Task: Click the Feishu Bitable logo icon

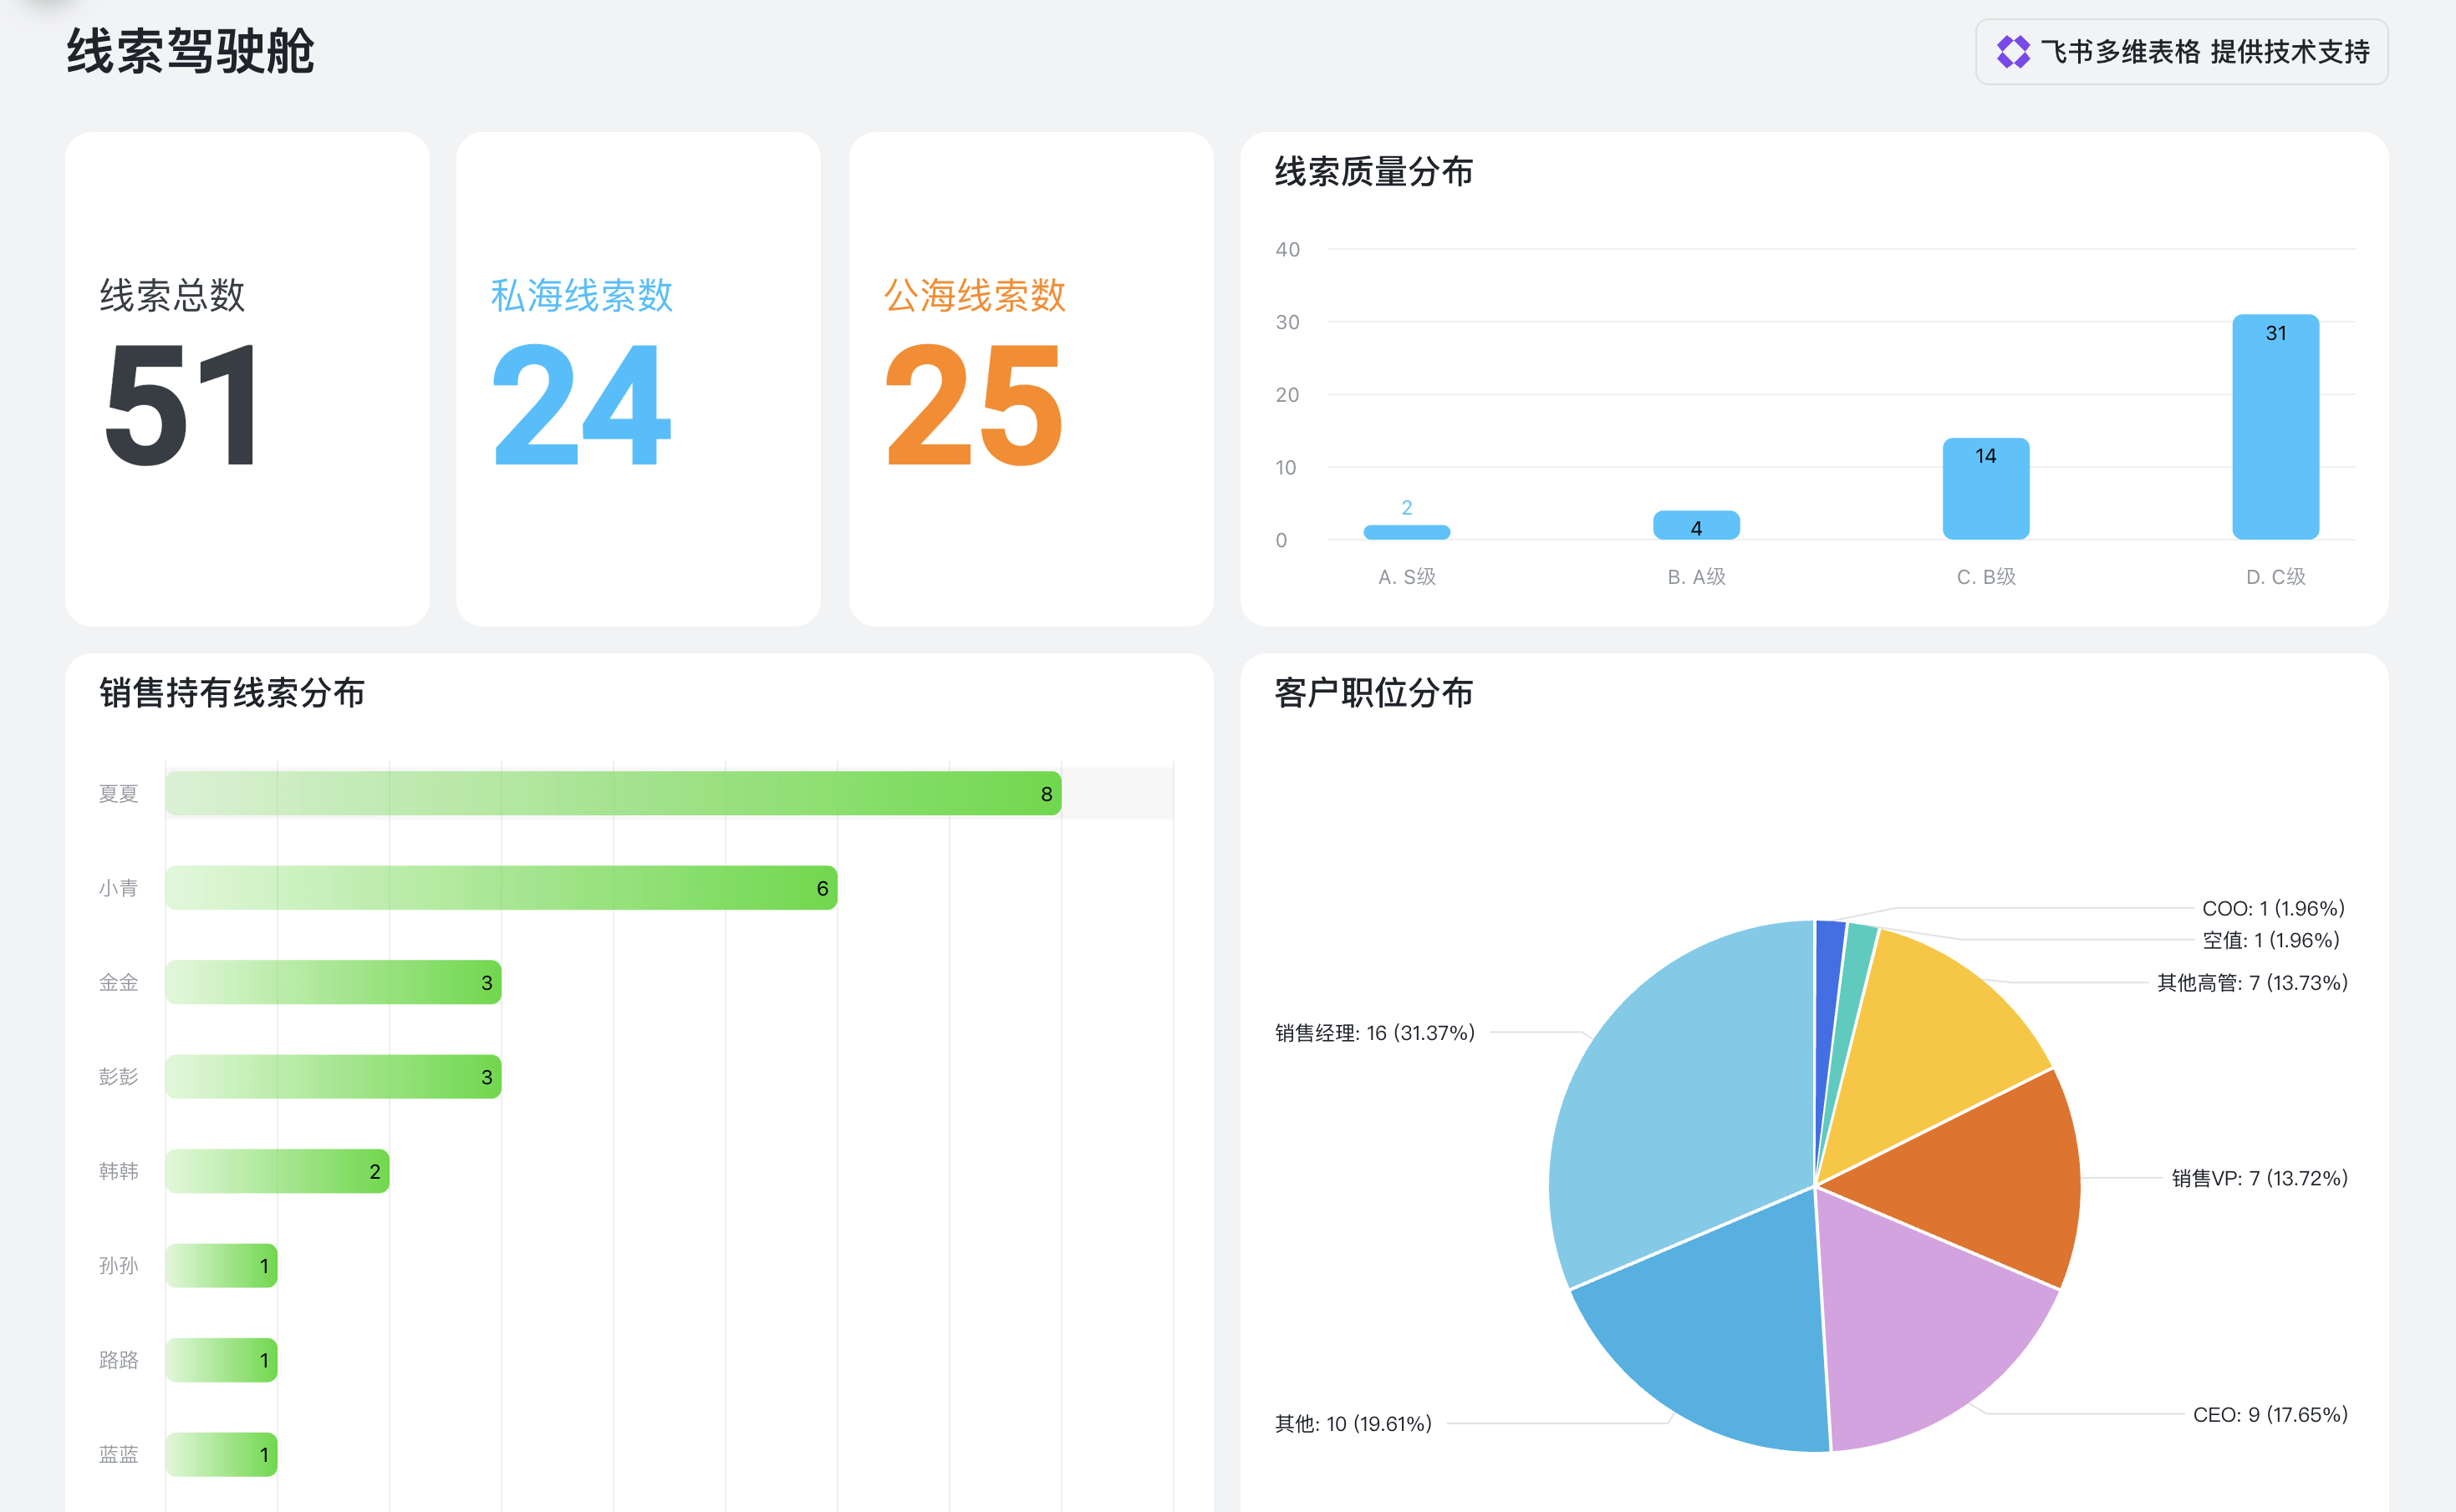Action: coord(2013,52)
